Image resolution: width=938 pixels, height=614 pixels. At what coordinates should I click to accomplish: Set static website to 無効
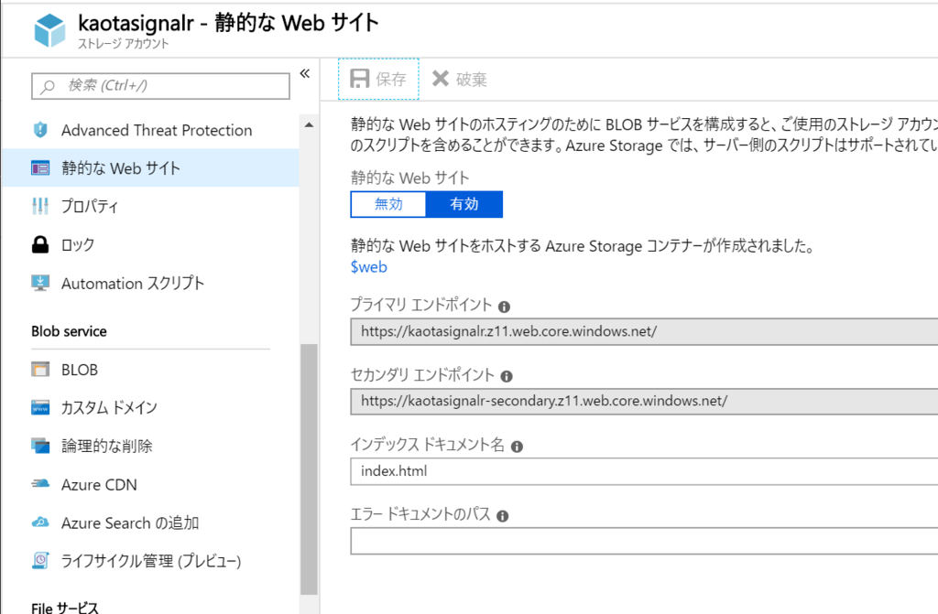[x=388, y=204]
